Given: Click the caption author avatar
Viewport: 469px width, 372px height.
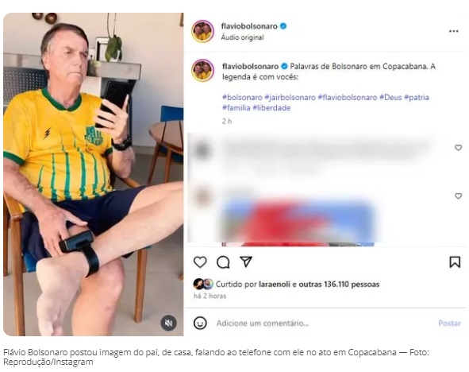Looking at the screenshot, I should (x=203, y=71).
